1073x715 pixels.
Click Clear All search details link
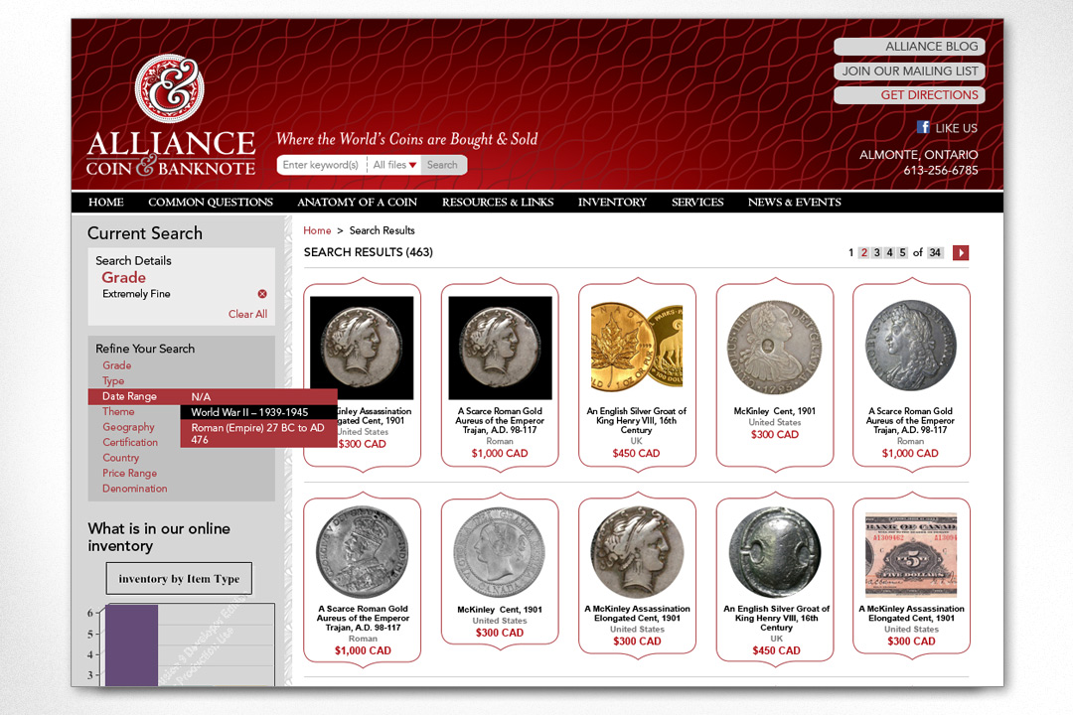pyautogui.click(x=247, y=314)
